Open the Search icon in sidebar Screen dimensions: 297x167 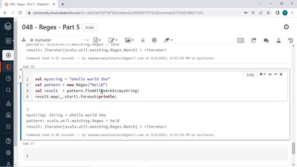pos(8,90)
